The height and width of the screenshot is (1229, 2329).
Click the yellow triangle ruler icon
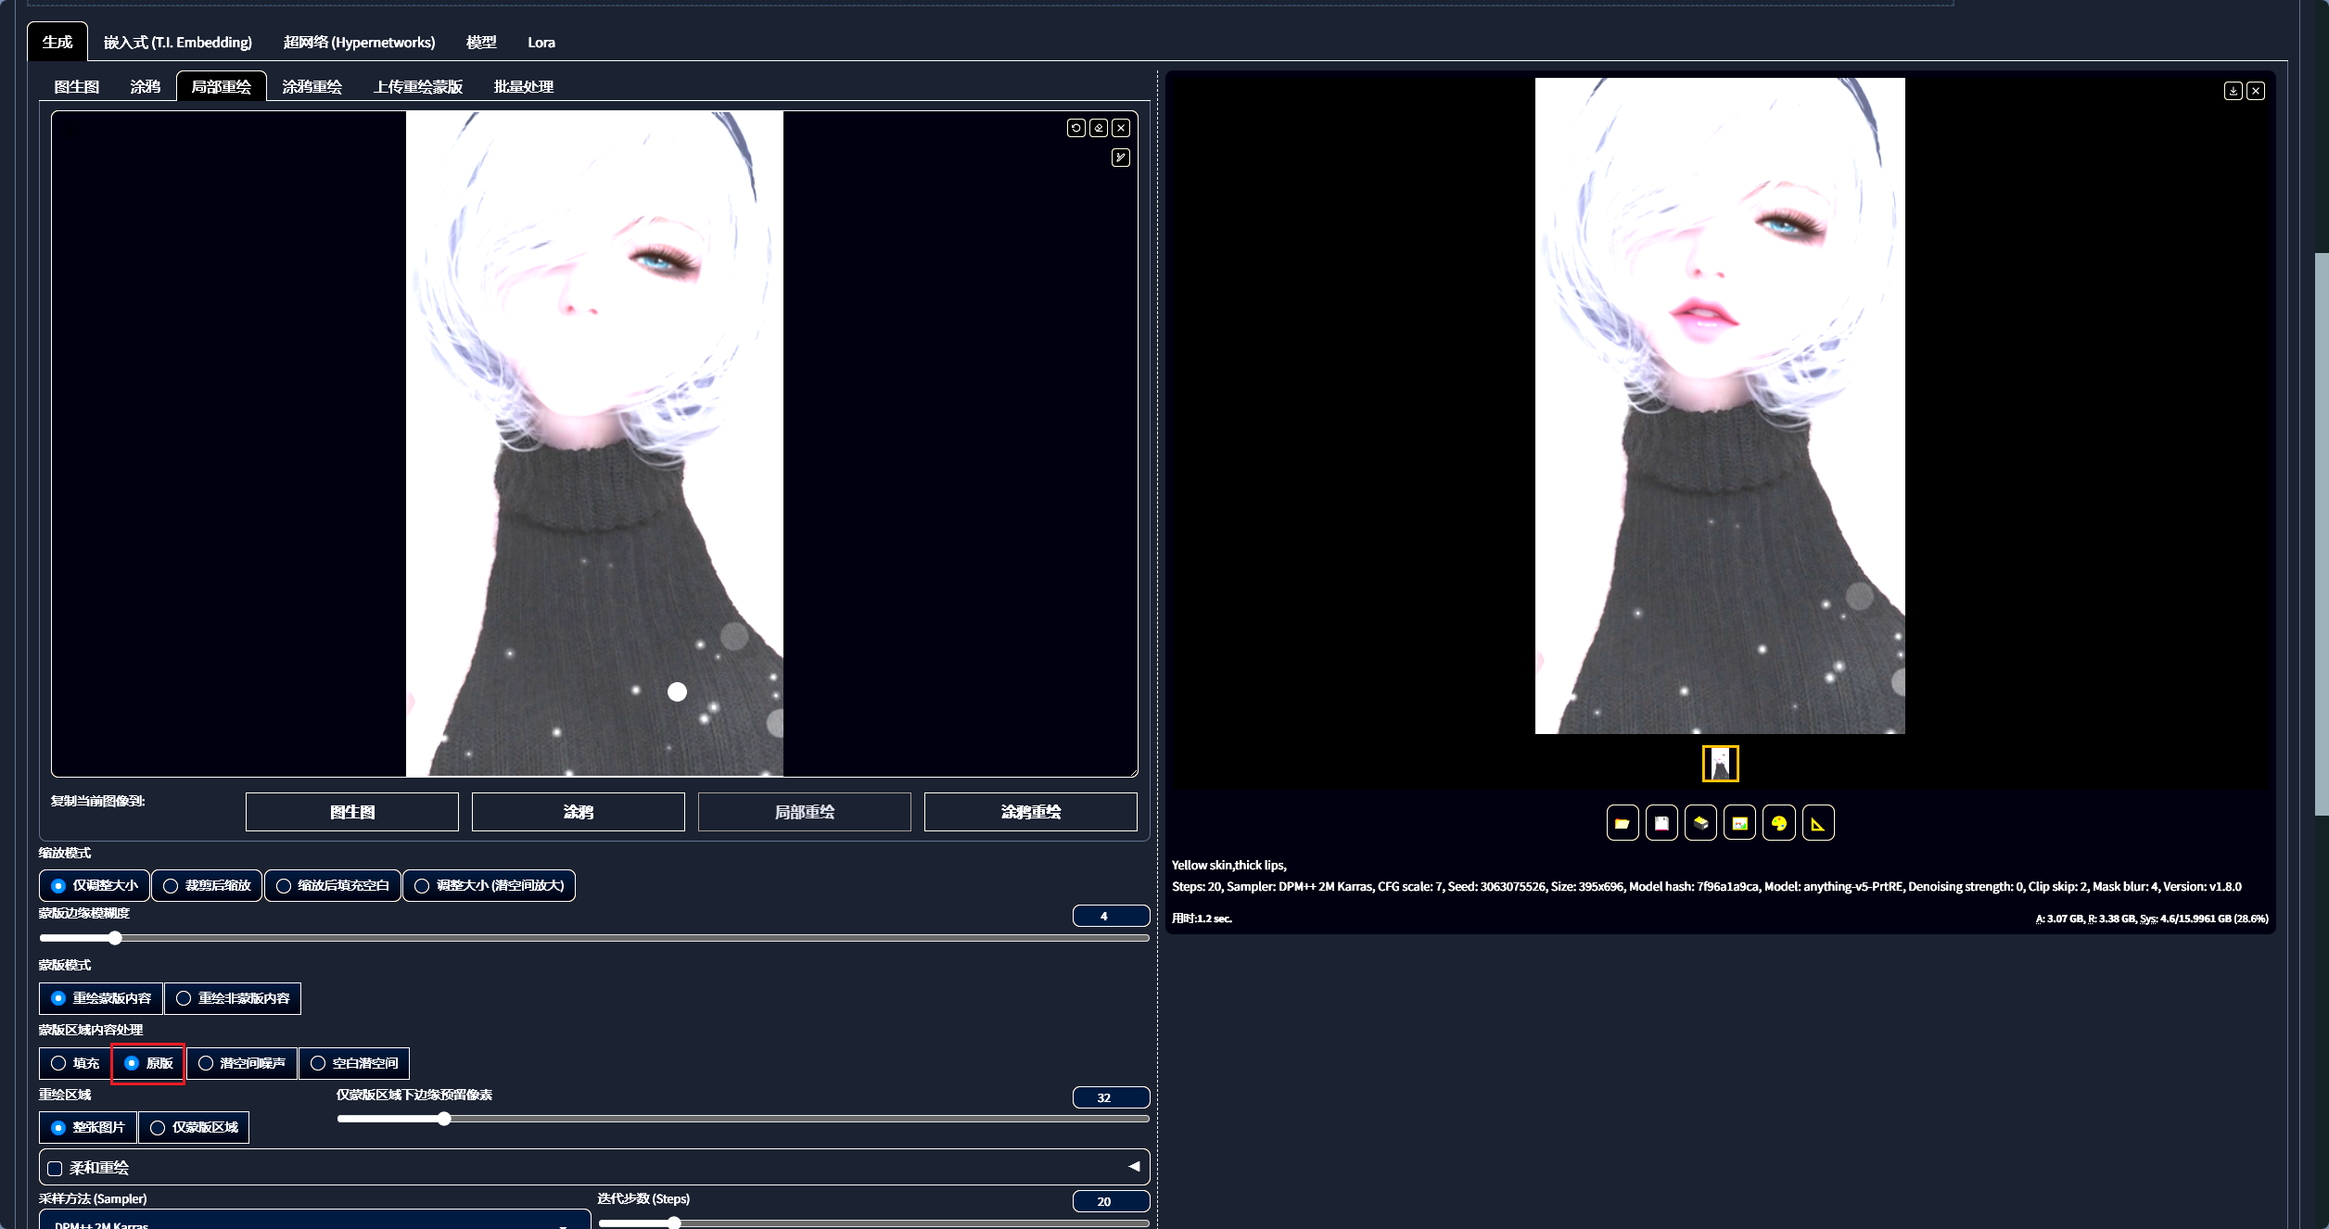(x=1817, y=823)
